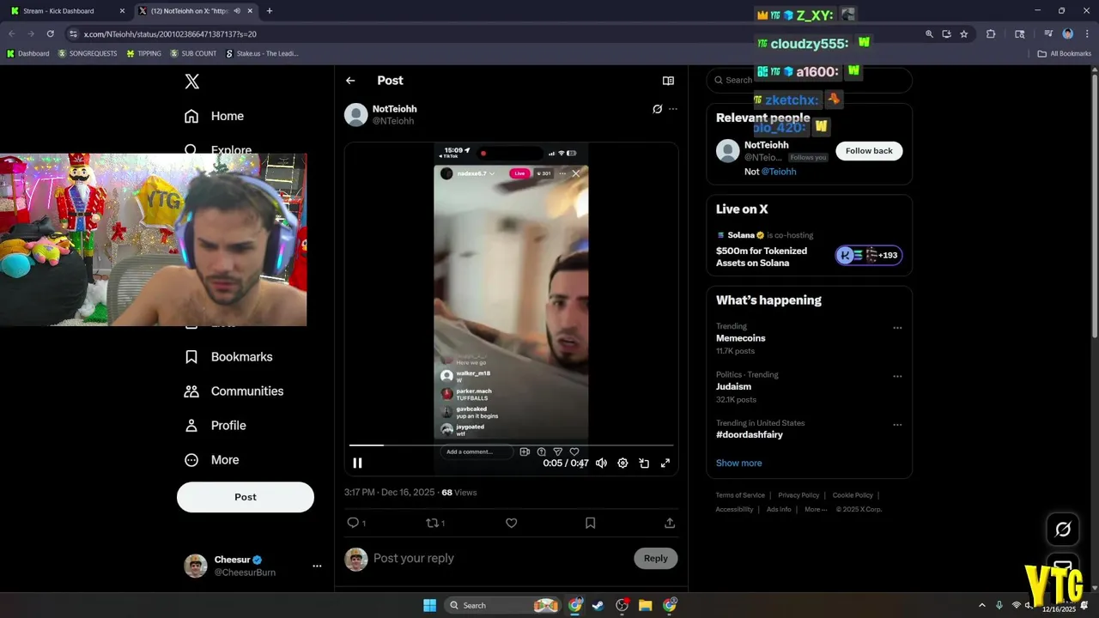The image size is (1099, 618).
Task: Like the post with the heart icon
Action: click(512, 523)
